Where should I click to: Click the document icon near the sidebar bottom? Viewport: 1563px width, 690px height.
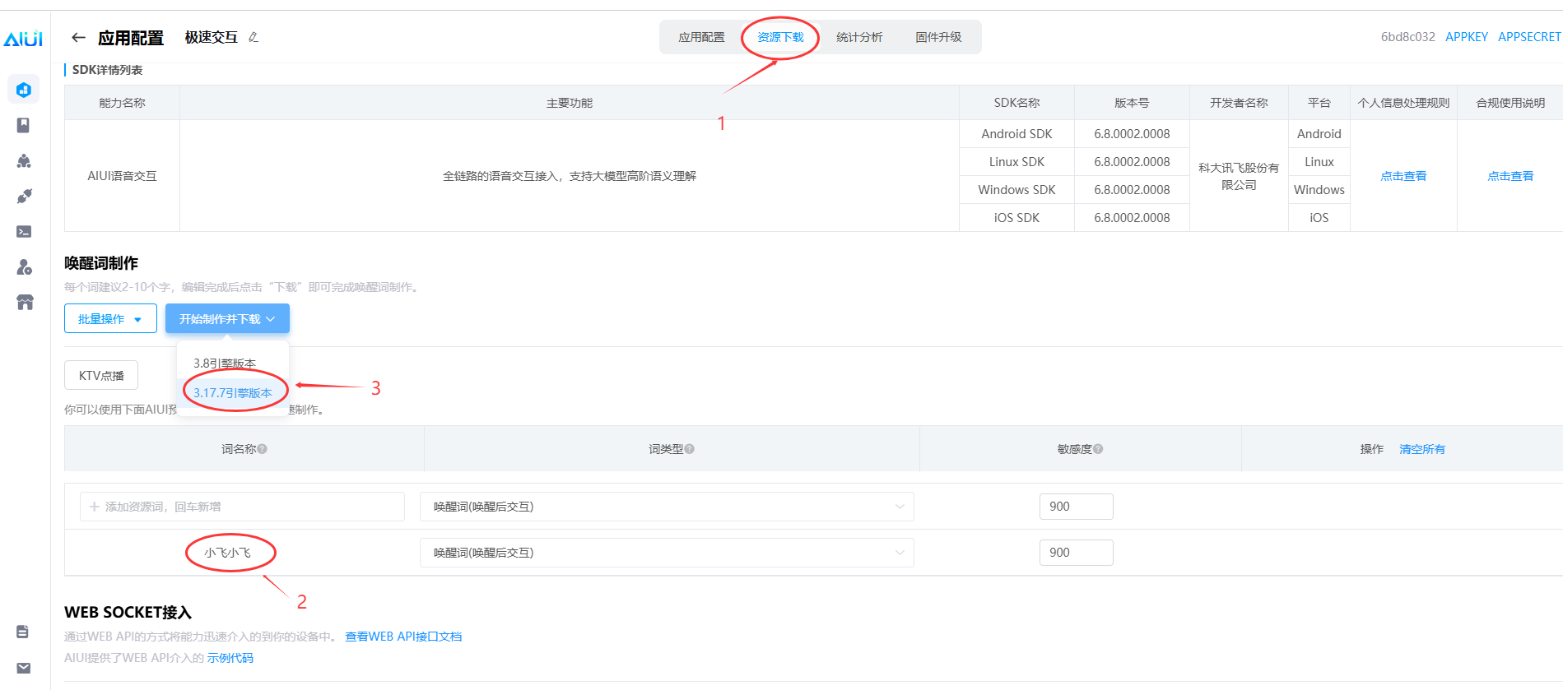tap(23, 632)
